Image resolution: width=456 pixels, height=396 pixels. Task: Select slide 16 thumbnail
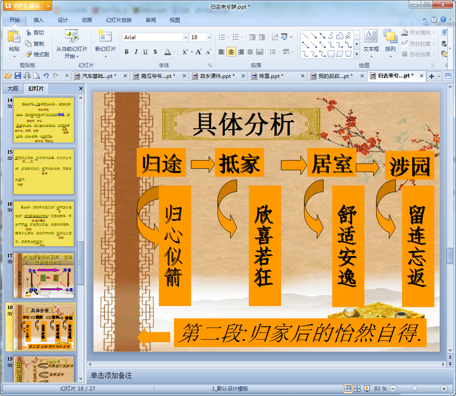[43, 224]
